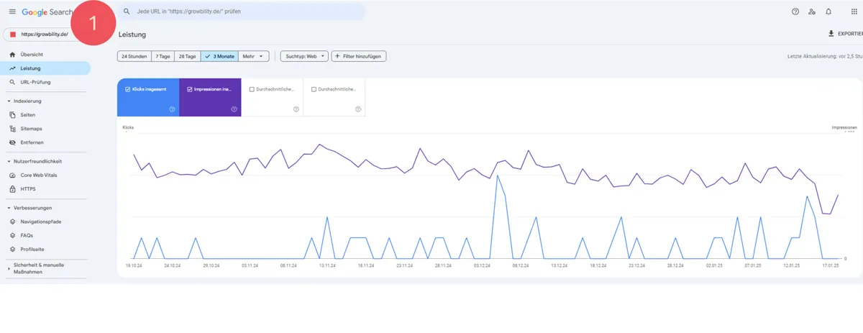Click the Navigationspfade layers icon

pyautogui.click(x=12, y=222)
